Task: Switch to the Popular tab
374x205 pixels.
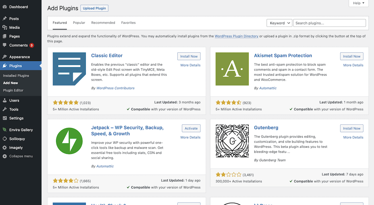Action: (x=79, y=23)
